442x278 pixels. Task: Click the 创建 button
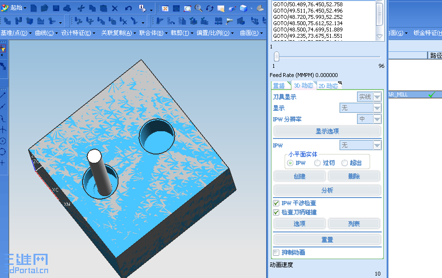tap(299, 176)
